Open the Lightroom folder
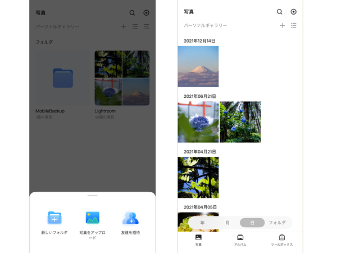 point(122,78)
